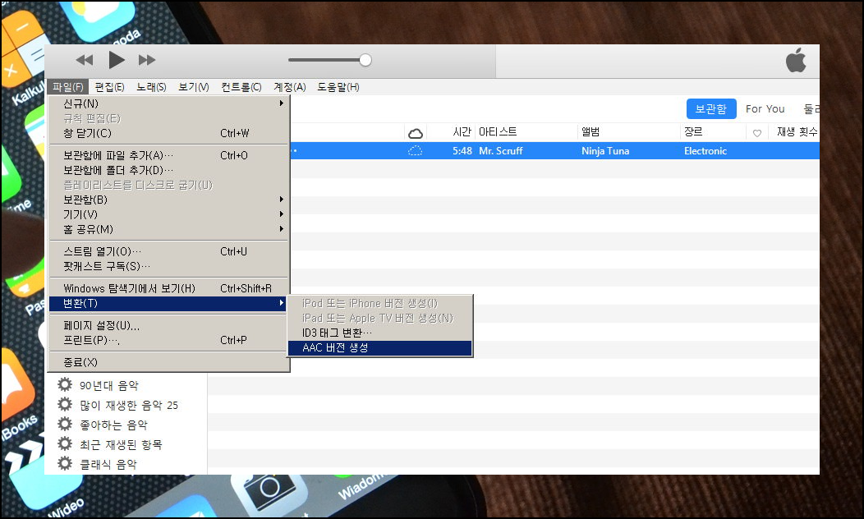The image size is (864, 519).
Task: Open the 90년대 음악 smart playlist
Action: click(109, 386)
